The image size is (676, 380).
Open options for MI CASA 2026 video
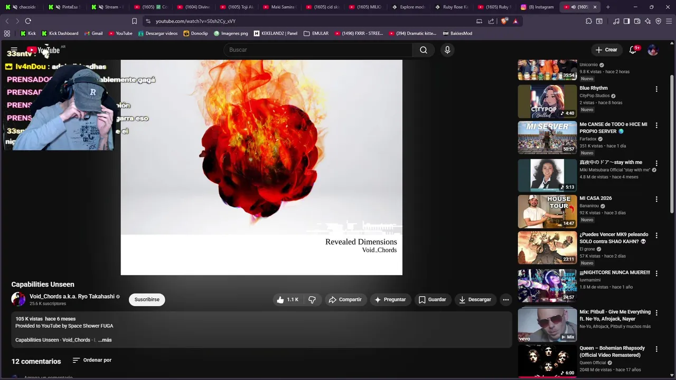[x=656, y=199]
